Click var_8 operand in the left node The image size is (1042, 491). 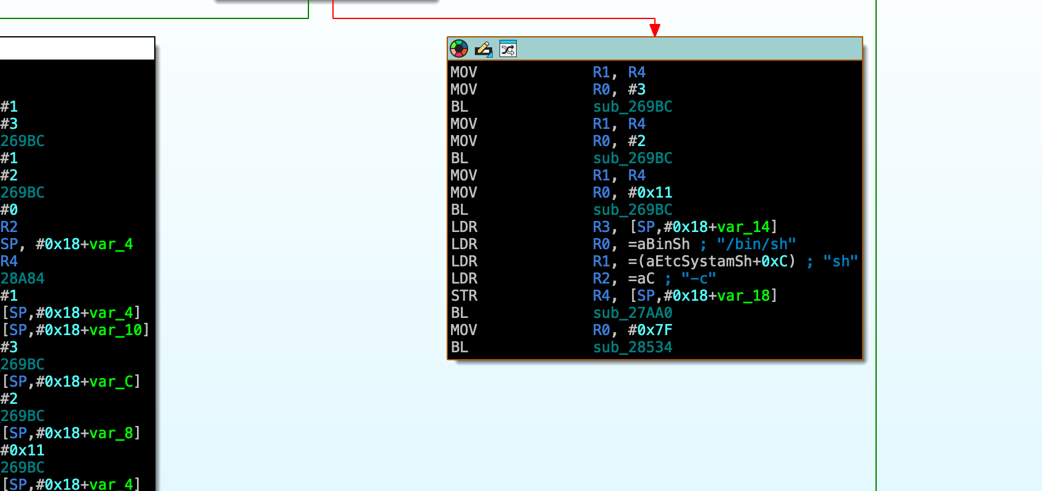(111, 433)
